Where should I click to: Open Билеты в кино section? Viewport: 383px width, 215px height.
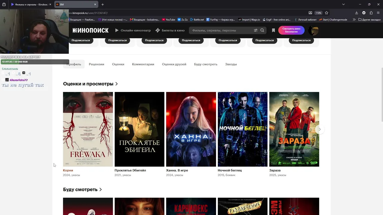pos(170,30)
